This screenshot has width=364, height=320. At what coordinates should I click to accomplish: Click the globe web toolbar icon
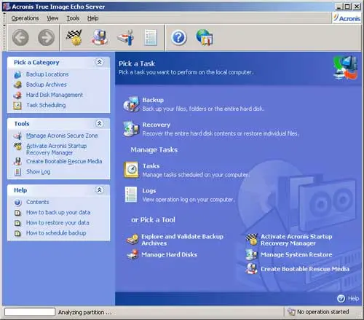click(x=205, y=37)
